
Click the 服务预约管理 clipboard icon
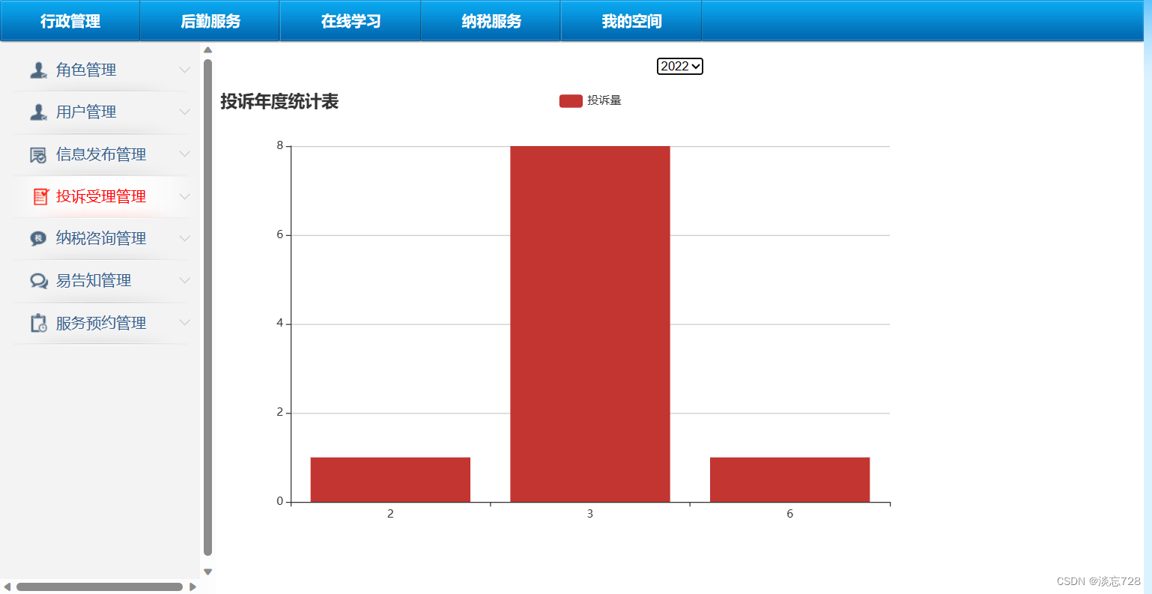[x=38, y=323]
